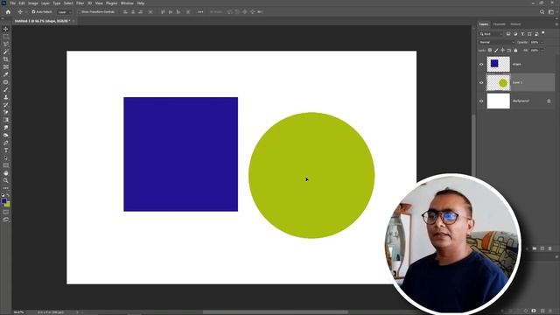
Task: Select the Zoom tool
Action: [6, 181]
